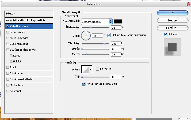Click the Terülés percent value field

coord(116,49)
